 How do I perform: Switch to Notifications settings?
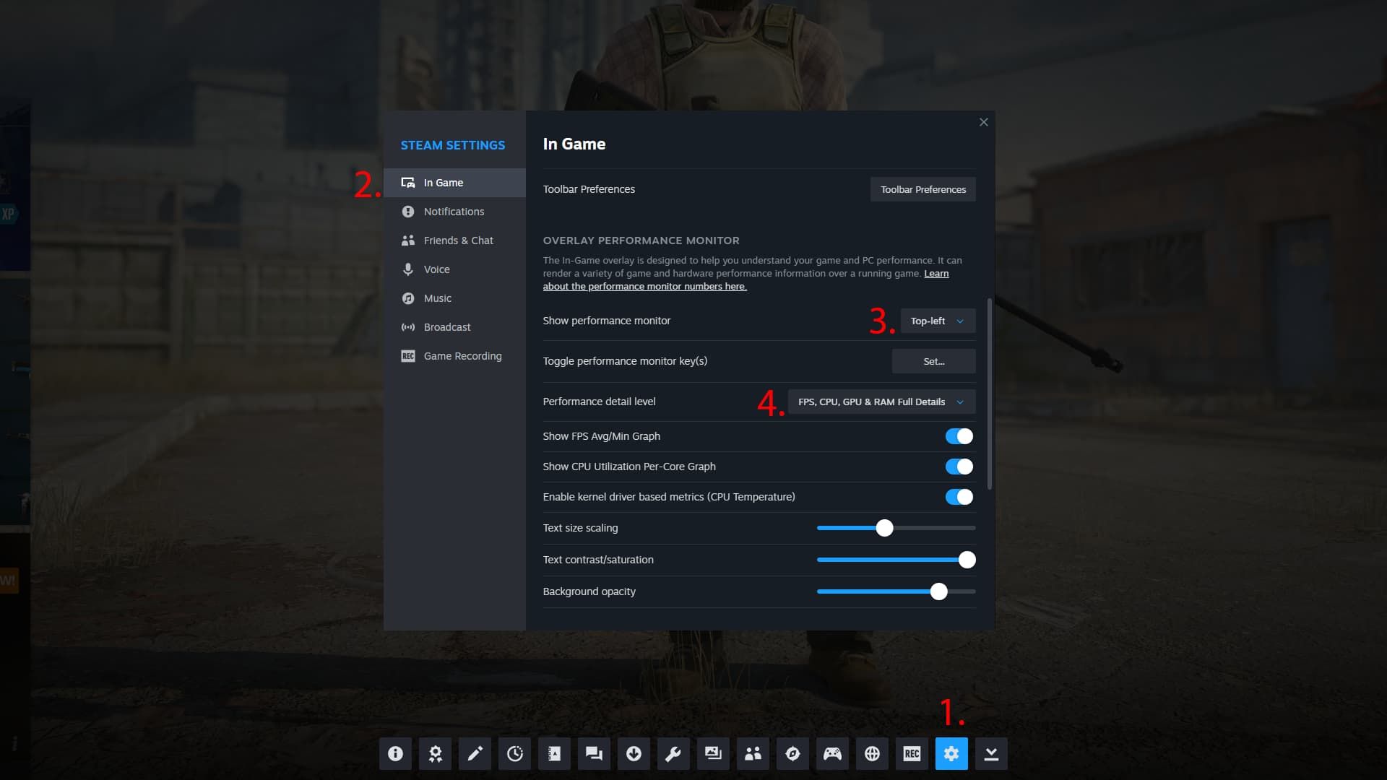(455, 212)
